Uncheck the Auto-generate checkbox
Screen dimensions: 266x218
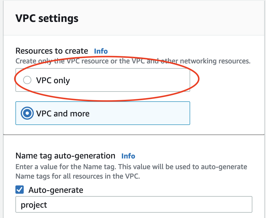pyautogui.click(x=20, y=190)
